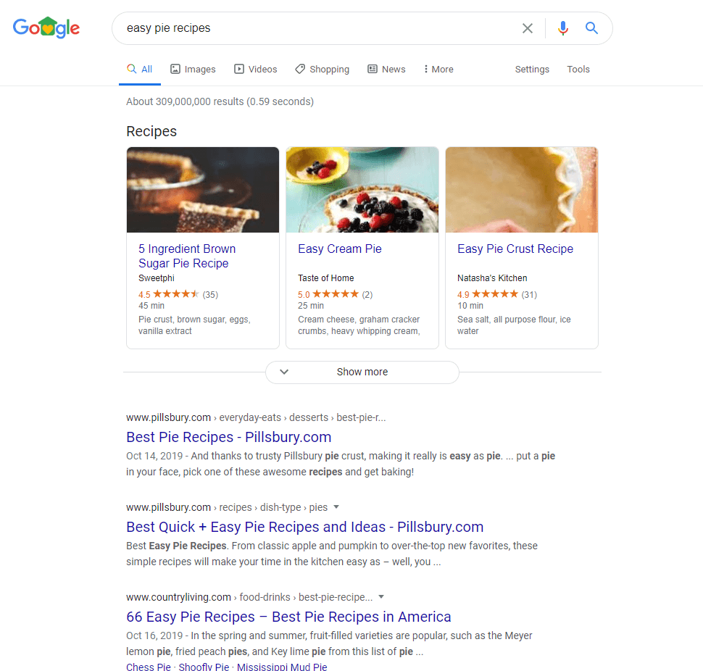The image size is (703, 671).
Task: Expand the More menu
Action: tap(438, 70)
